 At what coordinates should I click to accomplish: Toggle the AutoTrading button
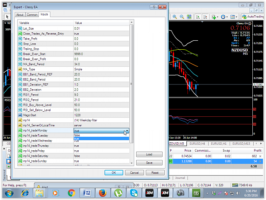click(253, 17)
